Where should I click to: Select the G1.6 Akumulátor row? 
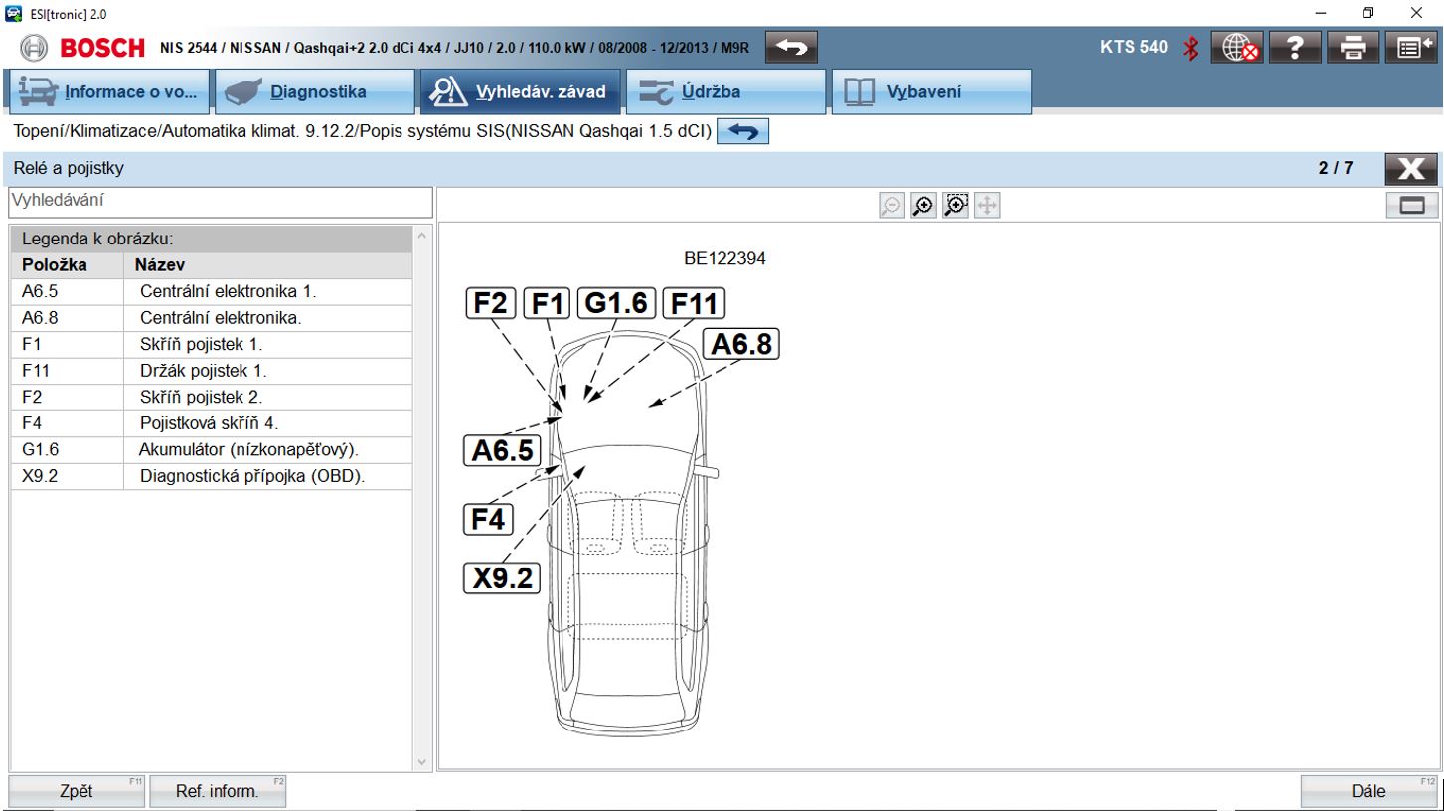[x=212, y=450]
